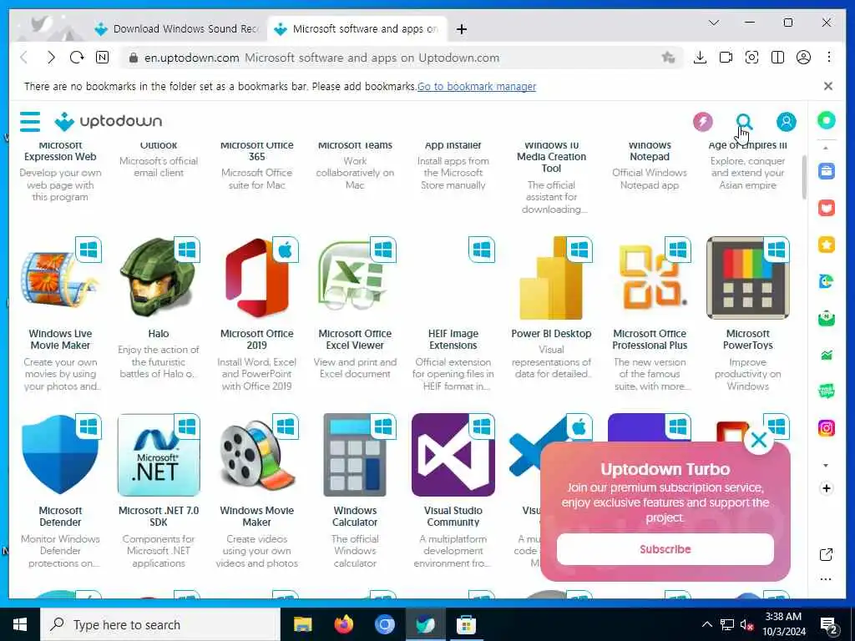Launch Firefox from taskbar

click(343, 624)
